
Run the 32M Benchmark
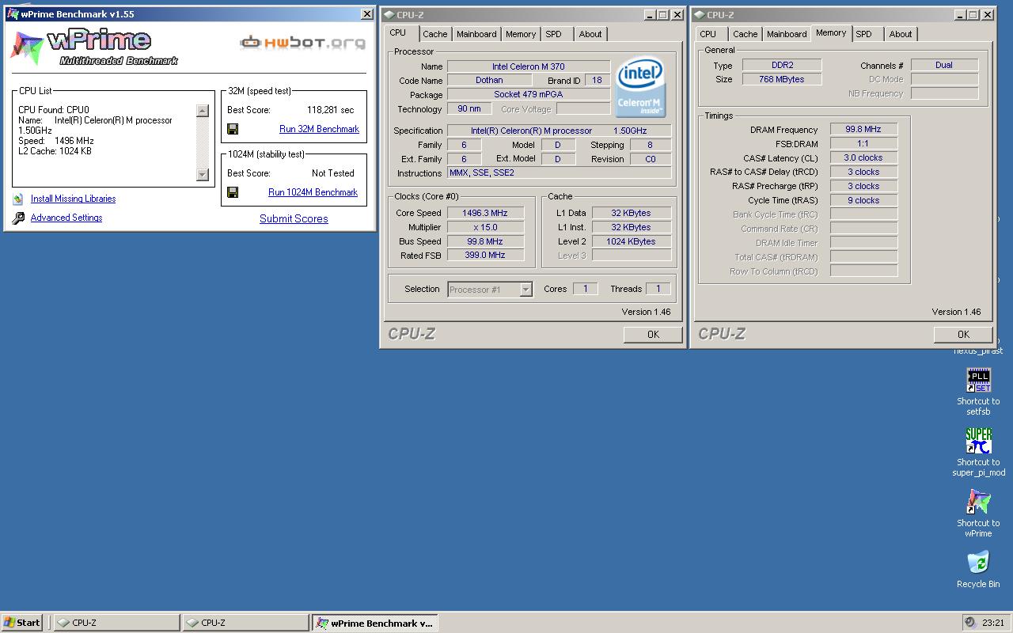[x=319, y=129]
